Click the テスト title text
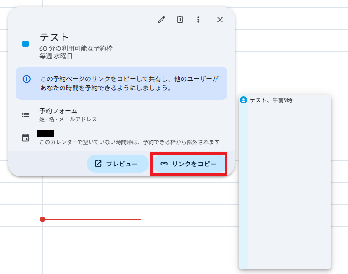The height and width of the screenshot is (274, 348). point(54,37)
